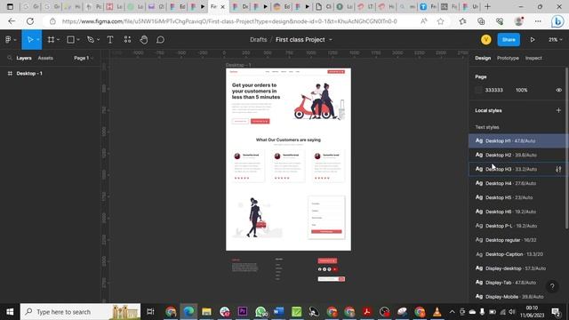This screenshot has height=320, width=569.
Task: Select the Text tool
Action: point(110,39)
